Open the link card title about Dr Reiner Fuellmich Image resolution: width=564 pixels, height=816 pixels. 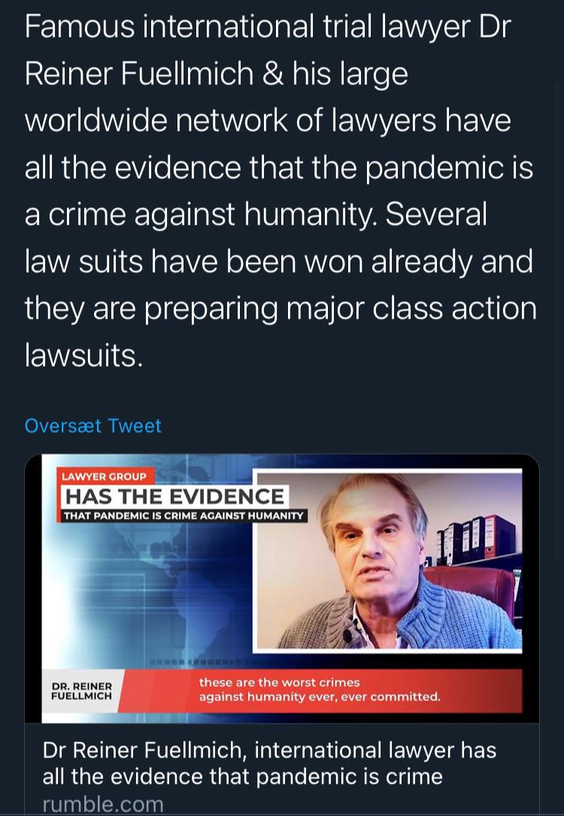coord(269,763)
